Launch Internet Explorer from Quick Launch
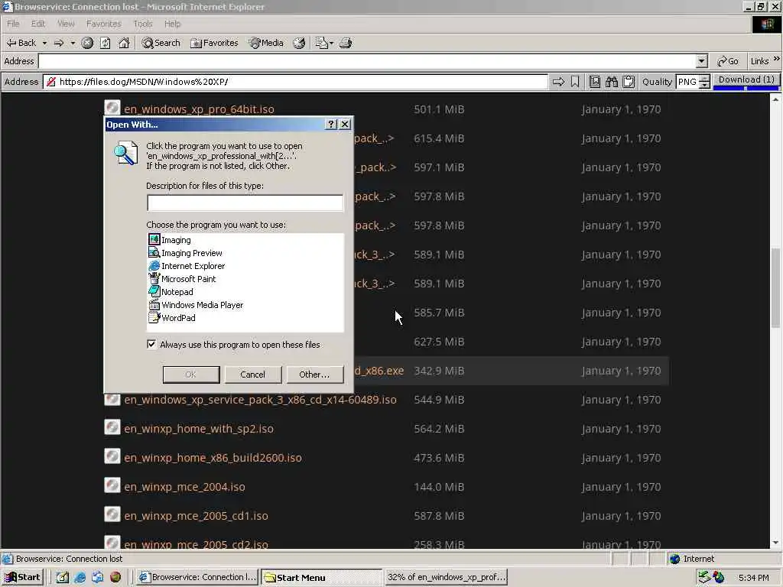The width and height of the screenshot is (783, 587). coord(80,578)
